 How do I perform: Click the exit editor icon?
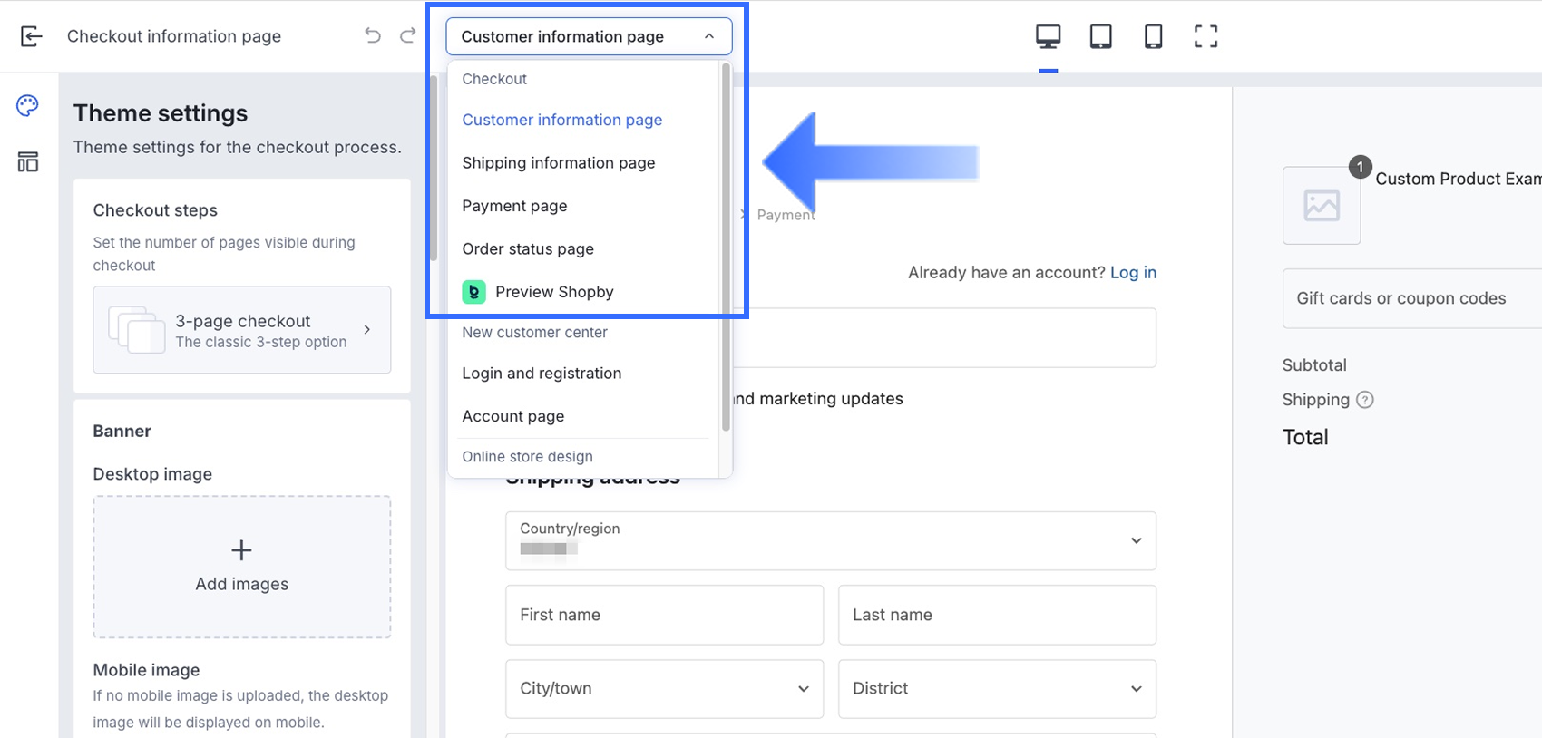[31, 36]
